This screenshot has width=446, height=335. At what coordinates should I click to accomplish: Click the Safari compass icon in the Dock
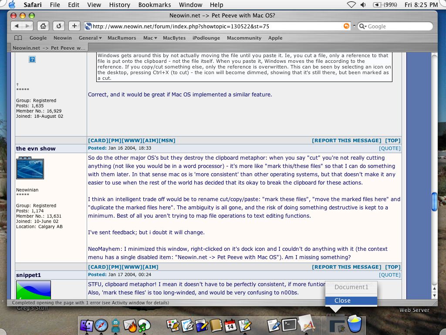coord(101,325)
